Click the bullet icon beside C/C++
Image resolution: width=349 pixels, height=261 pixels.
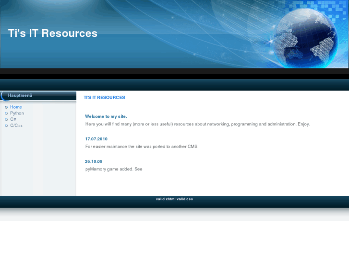click(6, 126)
